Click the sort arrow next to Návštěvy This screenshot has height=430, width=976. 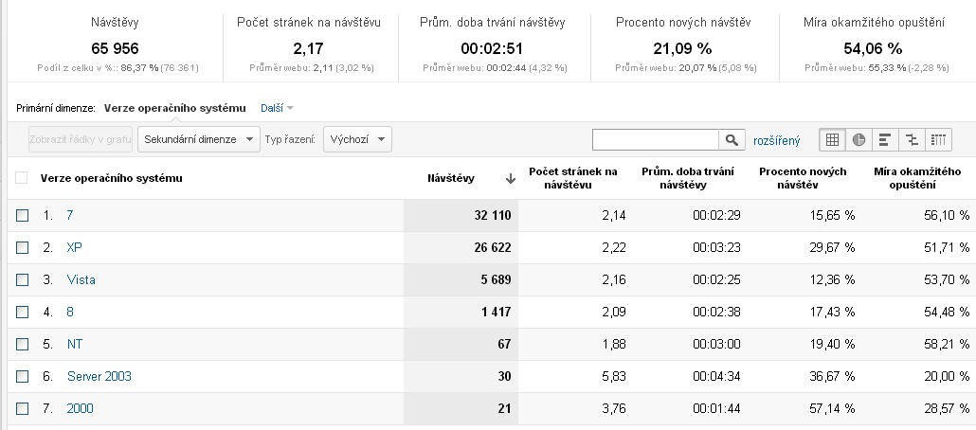tap(511, 179)
